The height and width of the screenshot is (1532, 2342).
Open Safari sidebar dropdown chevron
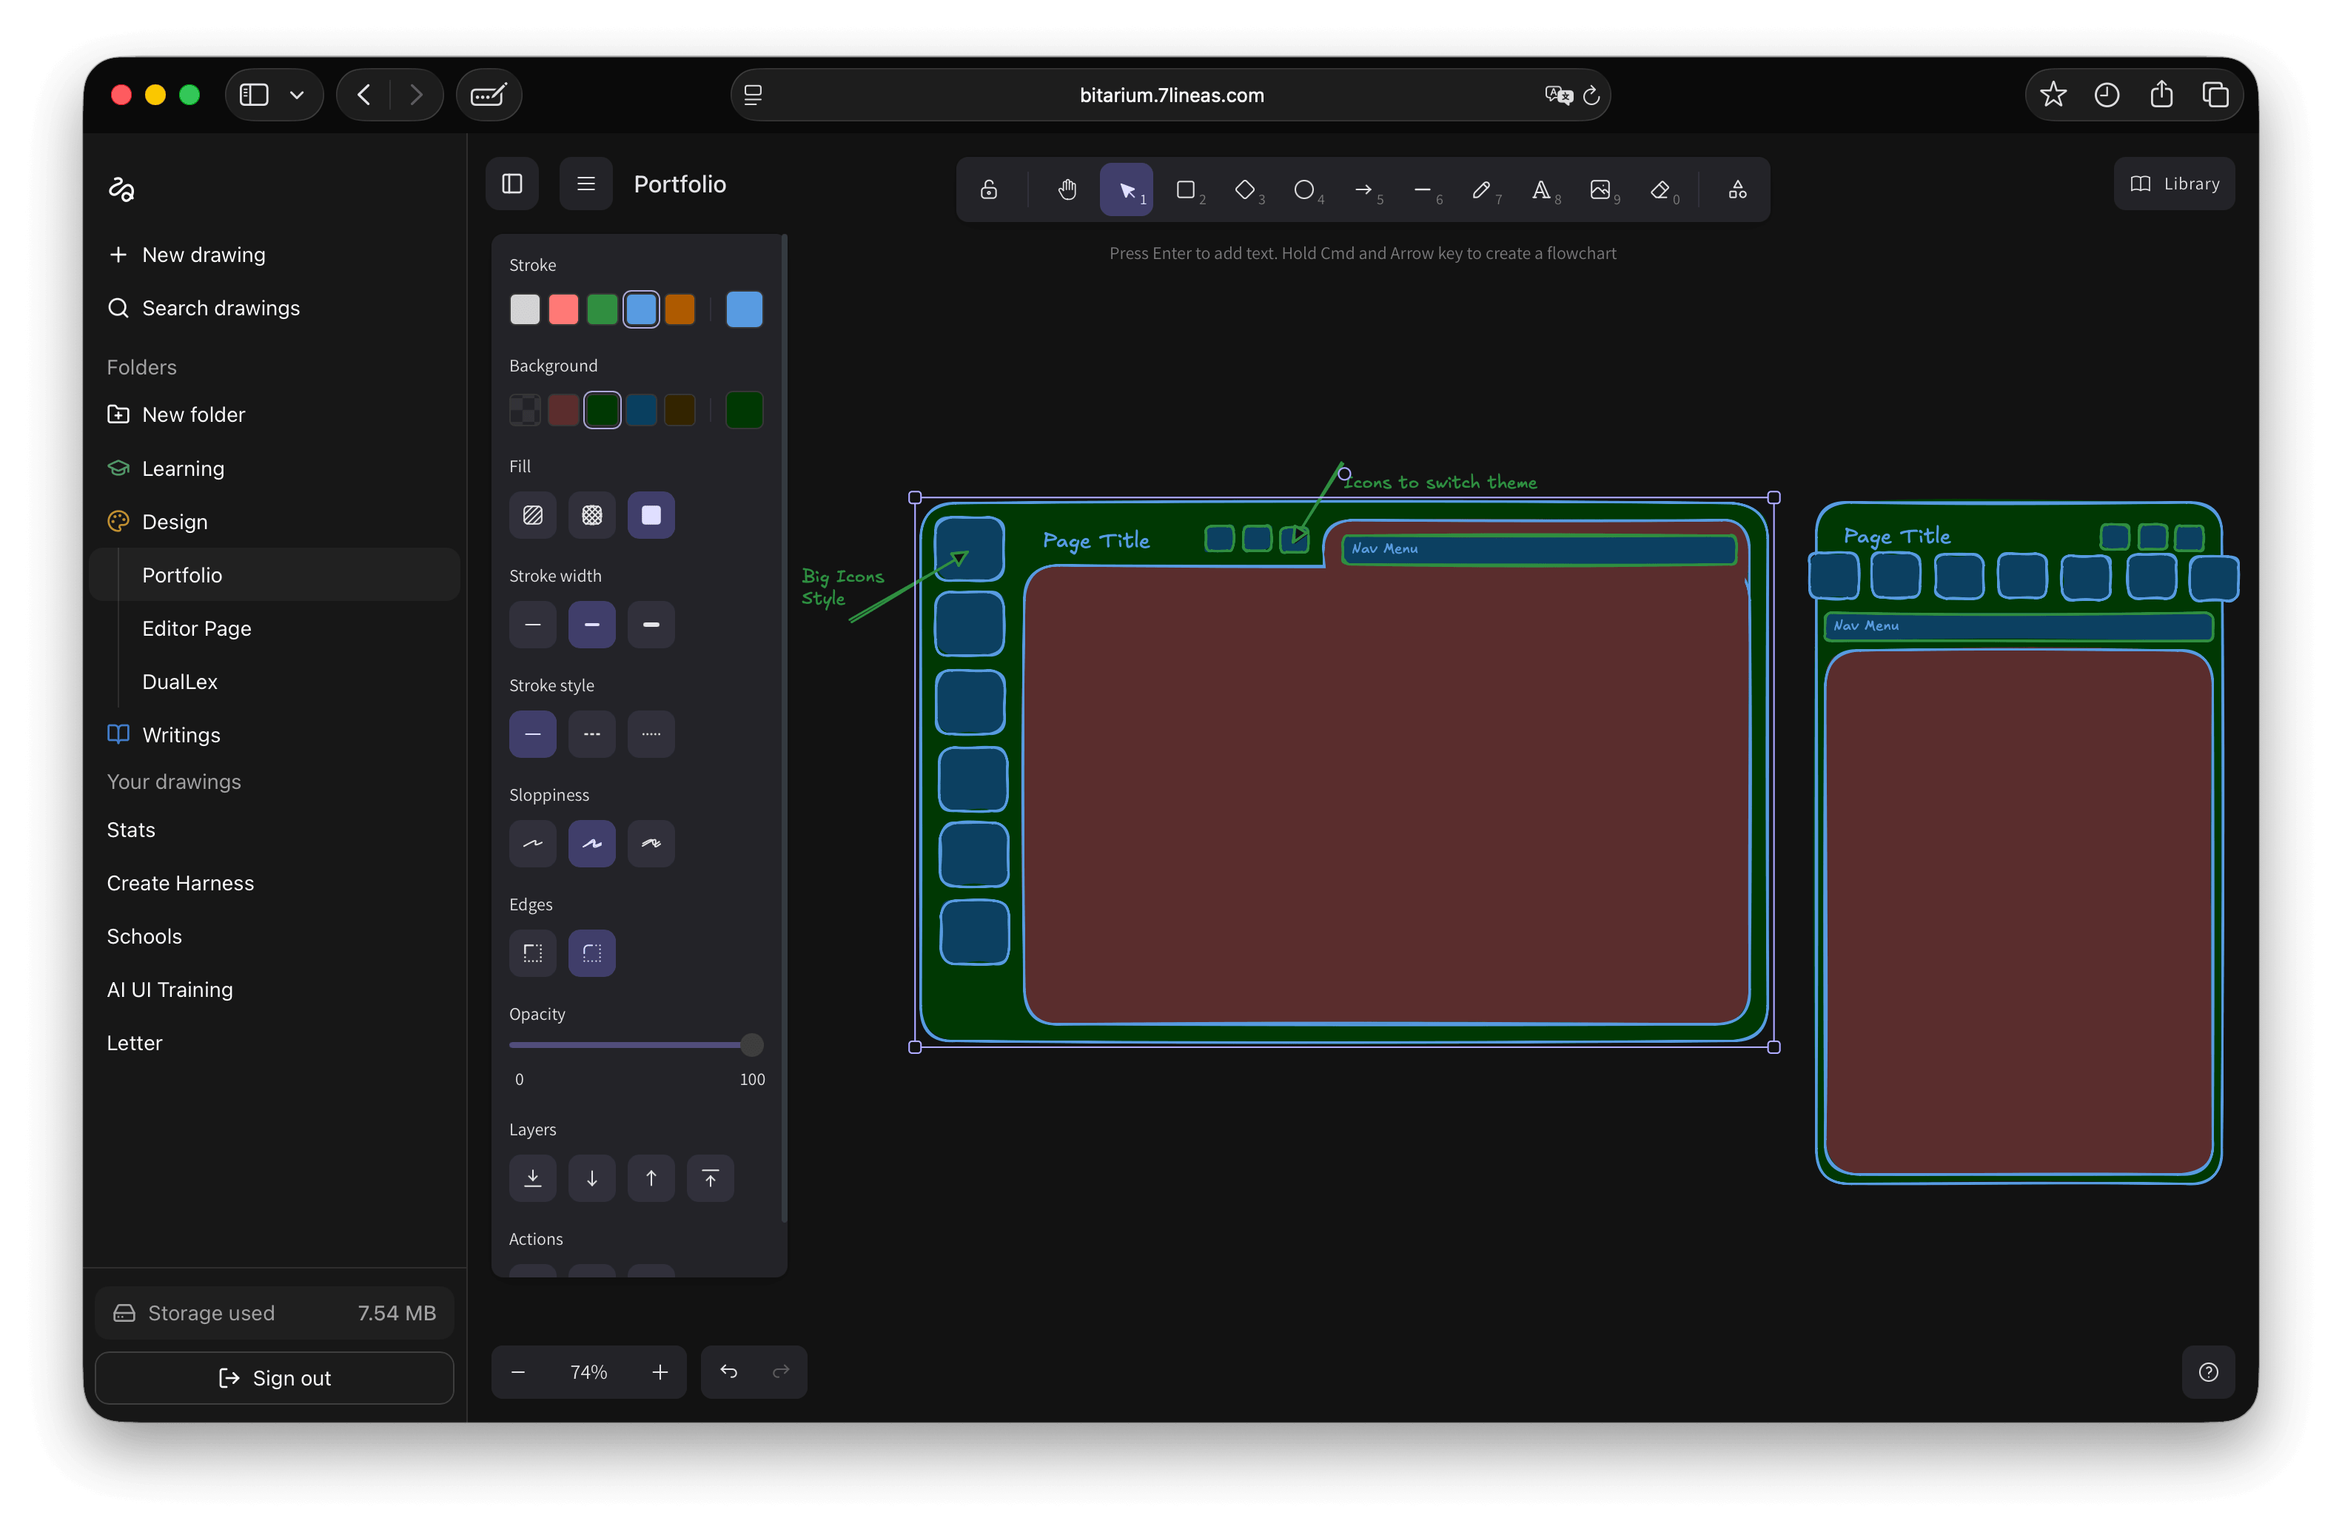pyautogui.click(x=296, y=95)
